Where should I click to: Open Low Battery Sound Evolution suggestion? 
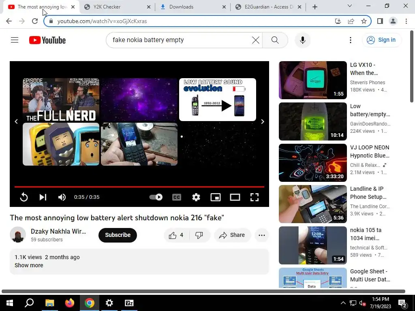(218, 100)
